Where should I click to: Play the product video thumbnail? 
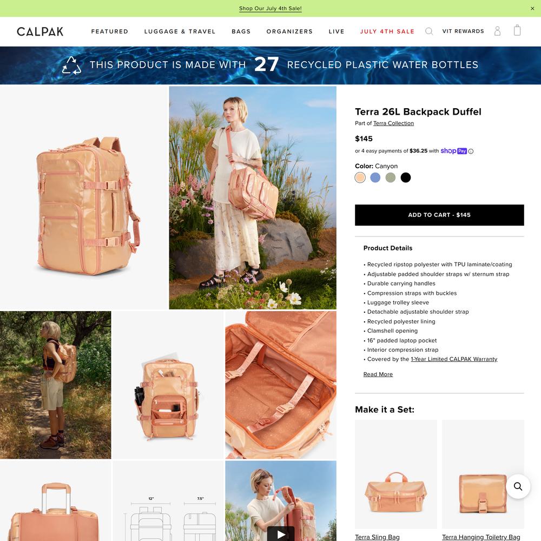[281, 534]
